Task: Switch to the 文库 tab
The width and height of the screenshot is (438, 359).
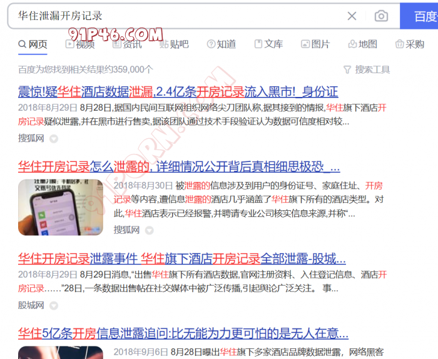Action: [x=268, y=44]
